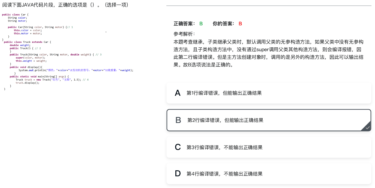Select option D: 第4行编译错误
Viewport: 375px width, 188px height.
(x=269, y=174)
